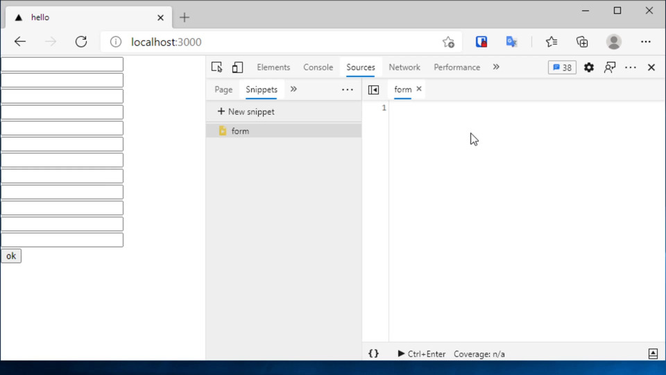Open the Favorites list icon
Image resolution: width=666 pixels, height=375 pixels.
point(552,42)
